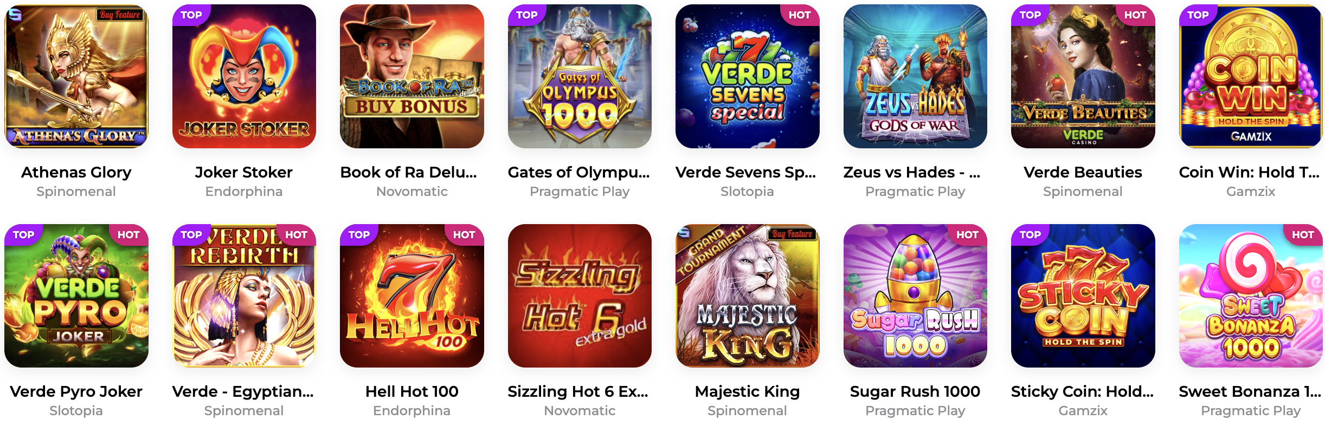Select Pragmatic Play provider under Sugar Rush 1000

point(915,411)
